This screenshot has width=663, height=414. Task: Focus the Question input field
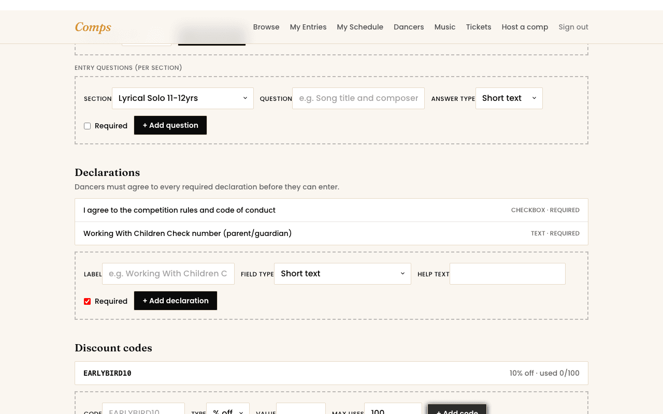tap(358, 98)
